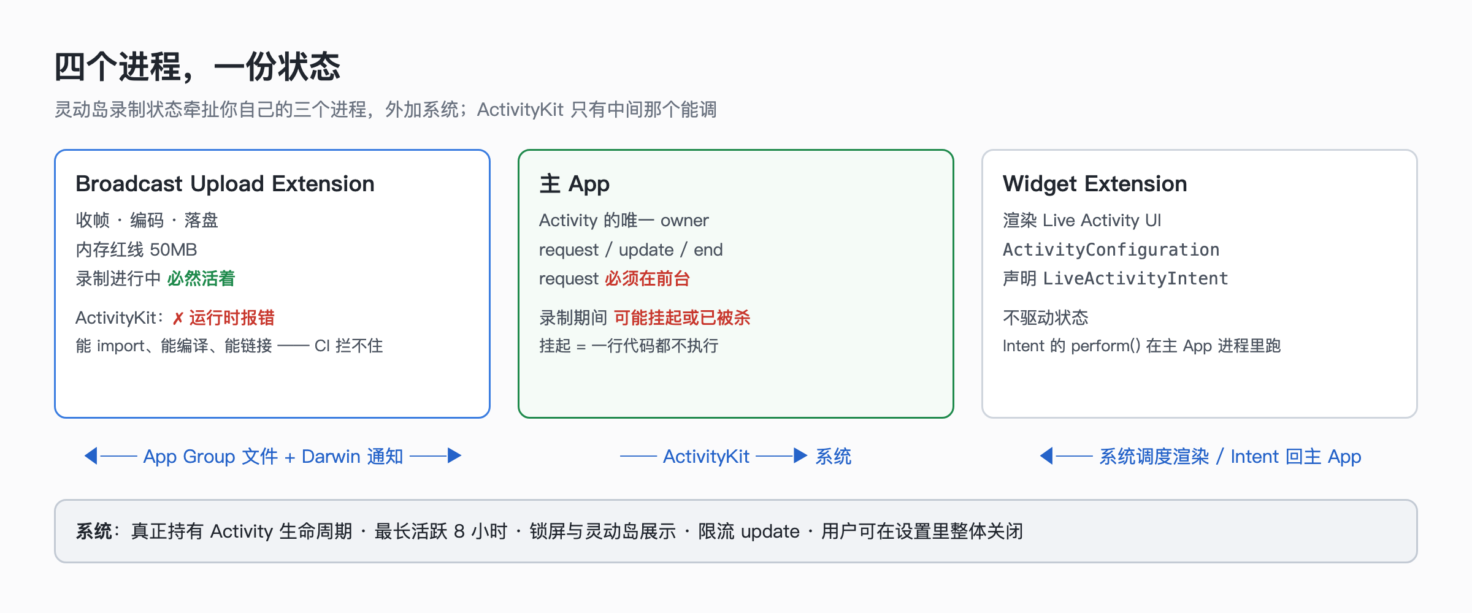The height and width of the screenshot is (613, 1472).
Task: Select the 主 App card title
Action: pos(575,184)
